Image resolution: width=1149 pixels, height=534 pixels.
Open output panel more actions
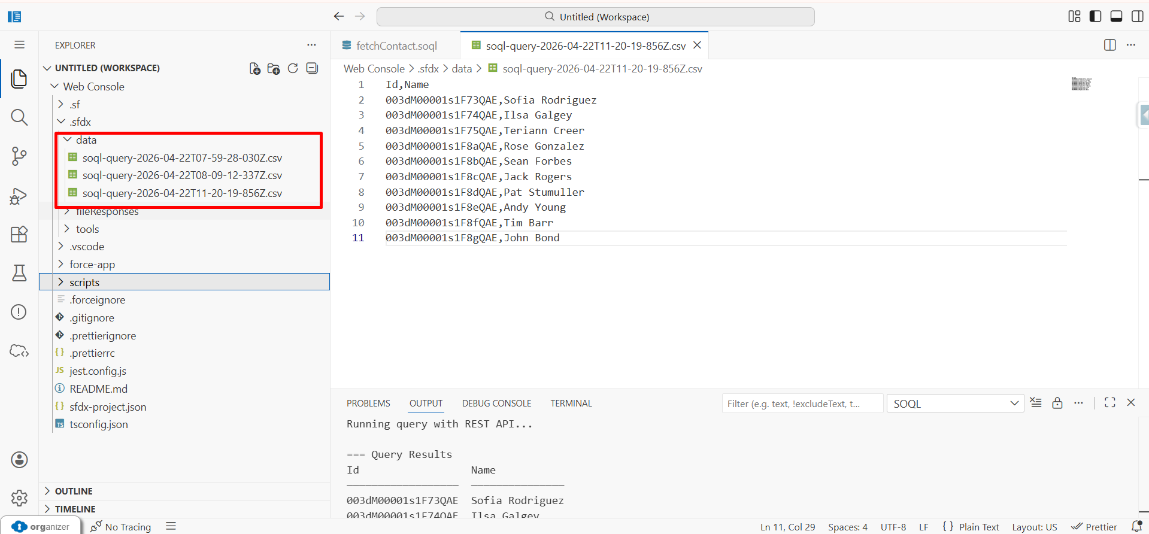1078,403
